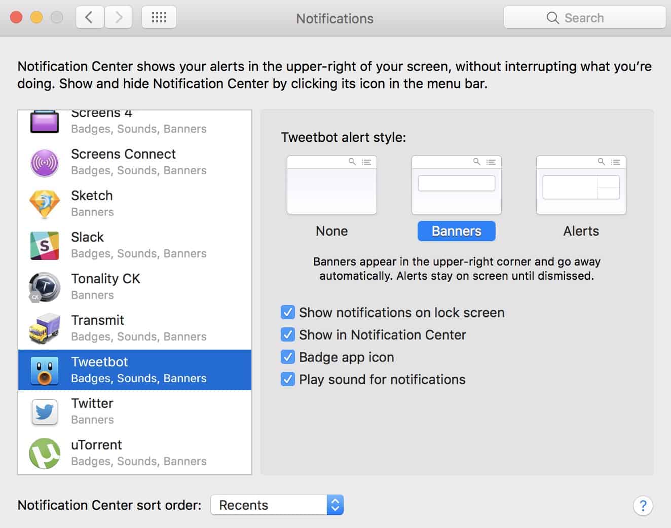Select Screens Connect in the list
The width and height of the screenshot is (671, 528).
click(x=135, y=163)
